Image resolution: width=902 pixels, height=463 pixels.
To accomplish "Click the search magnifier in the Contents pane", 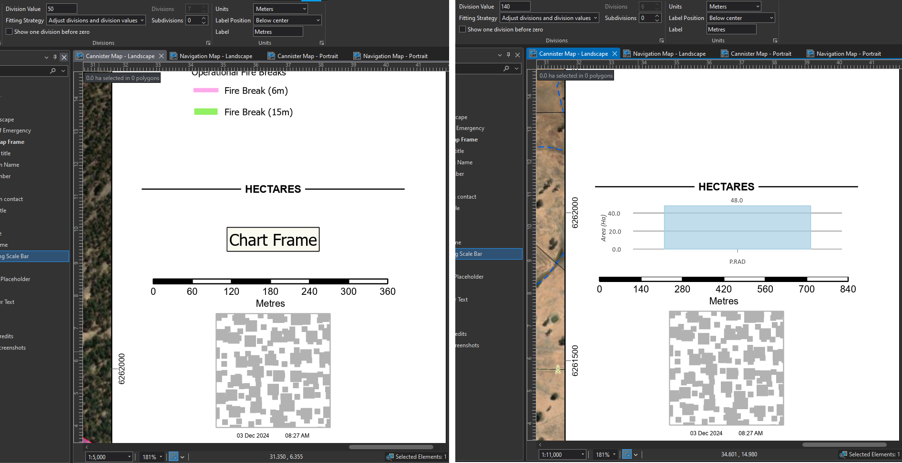I will pyautogui.click(x=52, y=70).
